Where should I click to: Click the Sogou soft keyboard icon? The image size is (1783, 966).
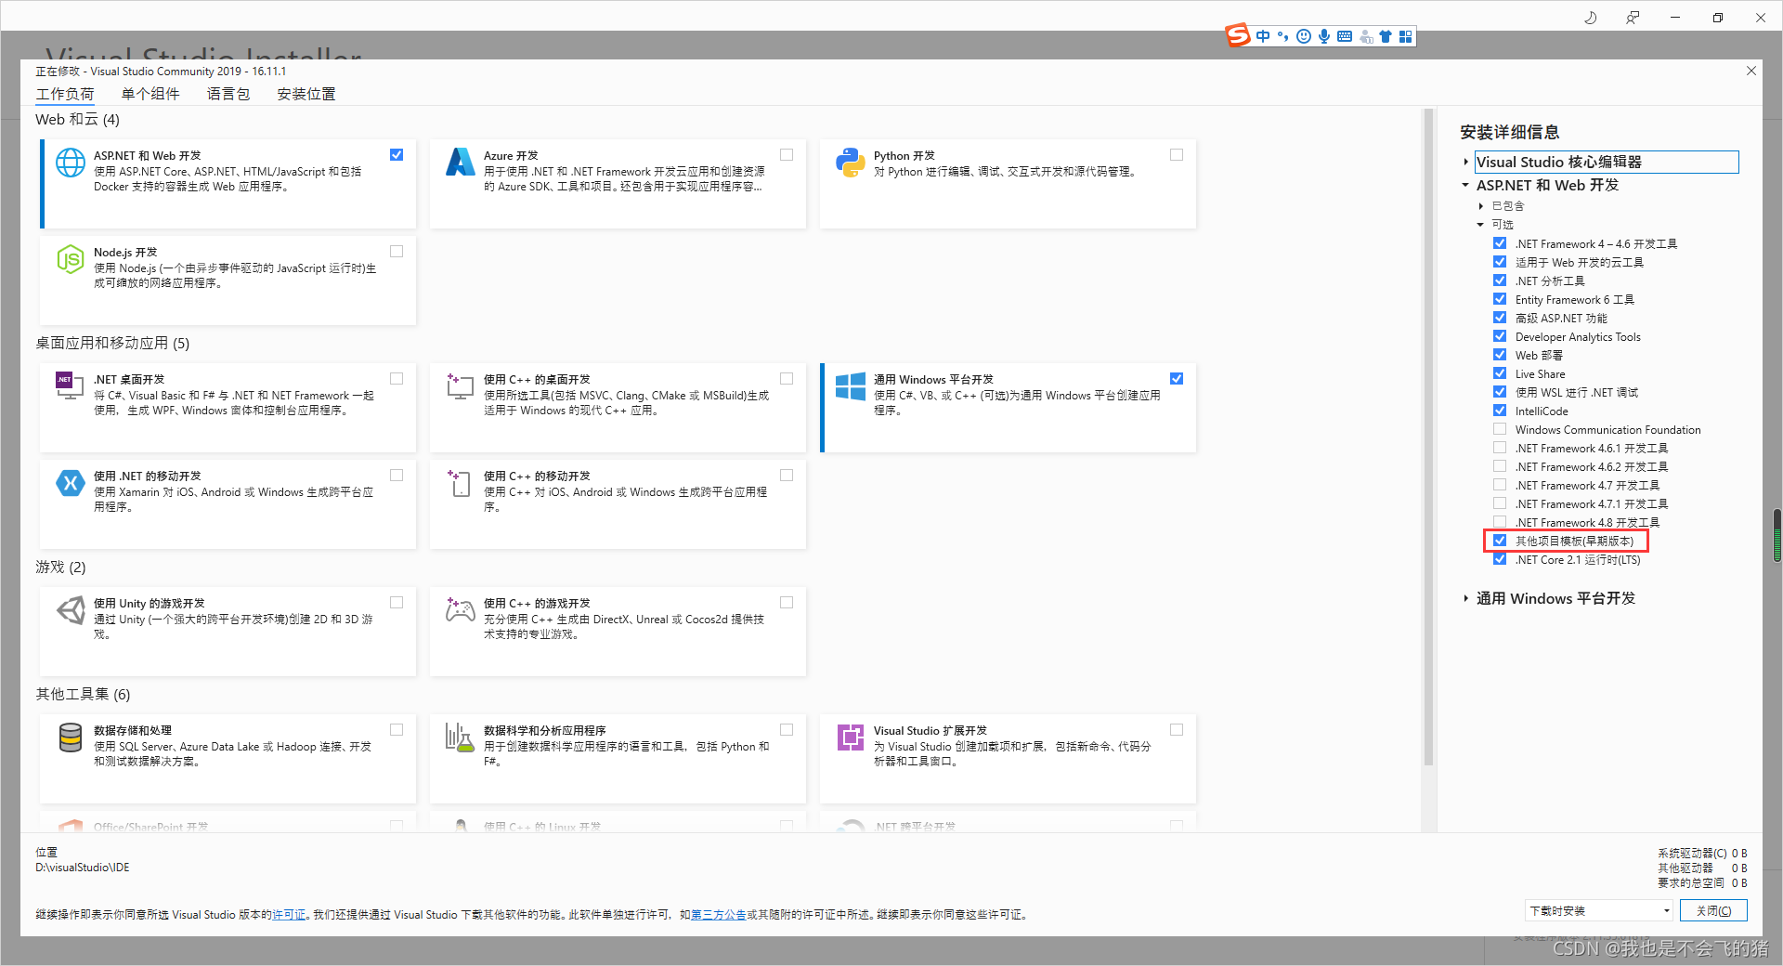coord(1345,36)
